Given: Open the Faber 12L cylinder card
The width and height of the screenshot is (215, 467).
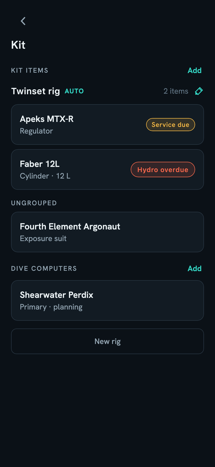Looking at the screenshot, I should tap(108, 170).
